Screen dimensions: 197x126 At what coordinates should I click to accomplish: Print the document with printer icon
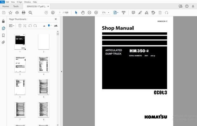pos(24,13)
